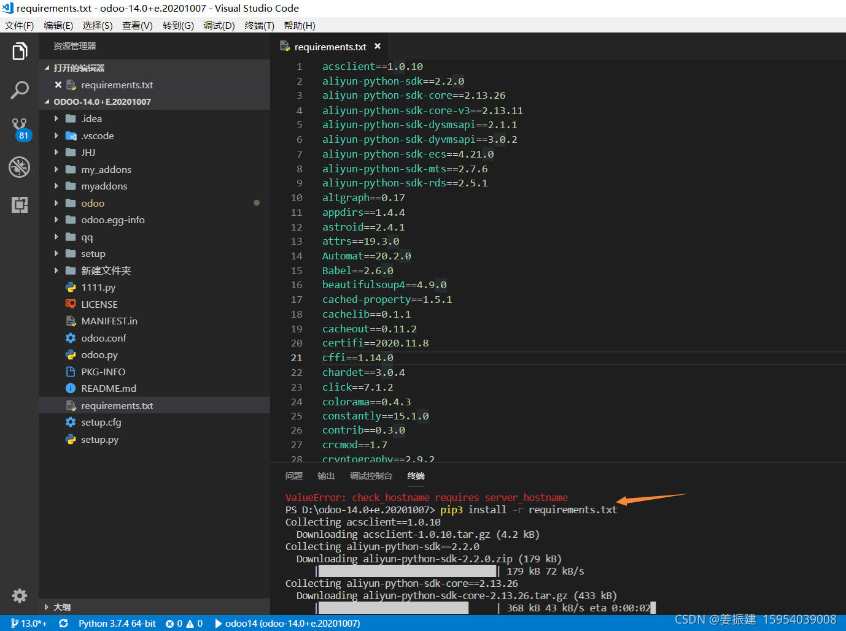The height and width of the screenshot is (631, 846).
Task: Open the Search view in activity bar
Action: click(20, 90)
